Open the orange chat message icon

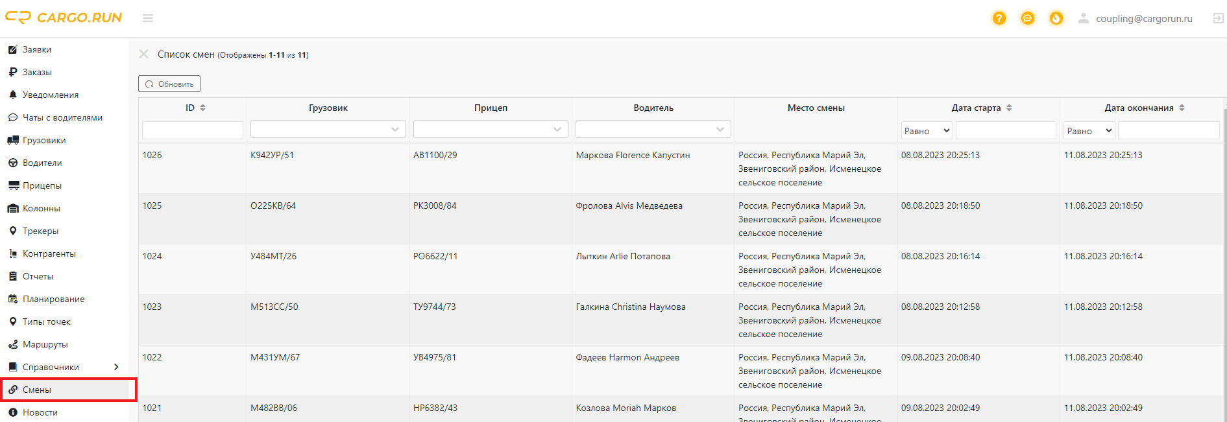pyautogui.click(x=1028, y=18)
